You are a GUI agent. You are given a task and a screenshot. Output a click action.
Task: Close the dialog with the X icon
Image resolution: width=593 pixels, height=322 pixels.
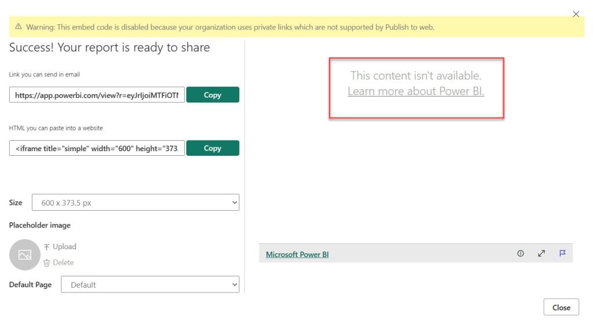tap(576, 14)
